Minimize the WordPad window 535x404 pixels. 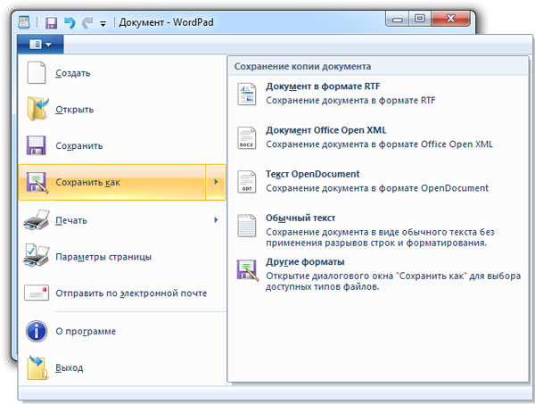pyautogui.click(x=397, y=20)
